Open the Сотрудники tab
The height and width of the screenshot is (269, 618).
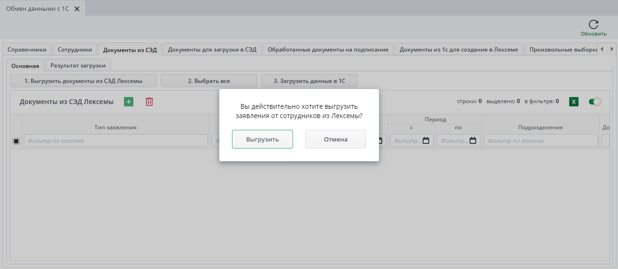tap(75, 50)
